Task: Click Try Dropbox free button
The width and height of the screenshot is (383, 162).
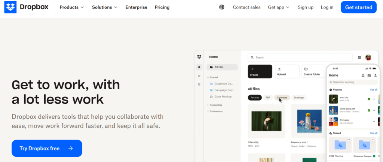Action: [x=47, y=148]
